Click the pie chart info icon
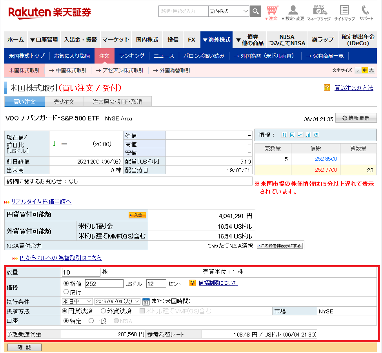This screenshot has width=382, height=353. click(x=316, y=135)
